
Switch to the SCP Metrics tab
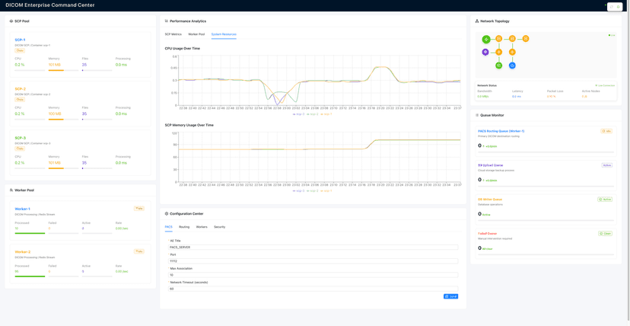(x=173, y=34)
